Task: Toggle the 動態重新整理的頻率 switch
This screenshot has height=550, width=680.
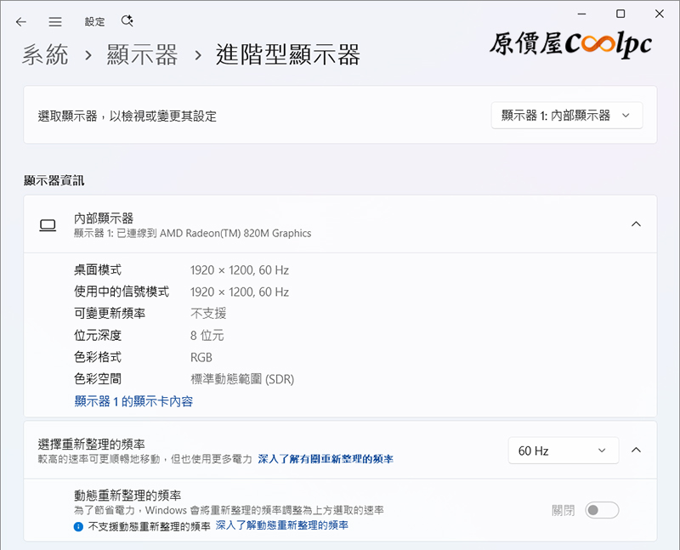Action: [x=602, y=510]
